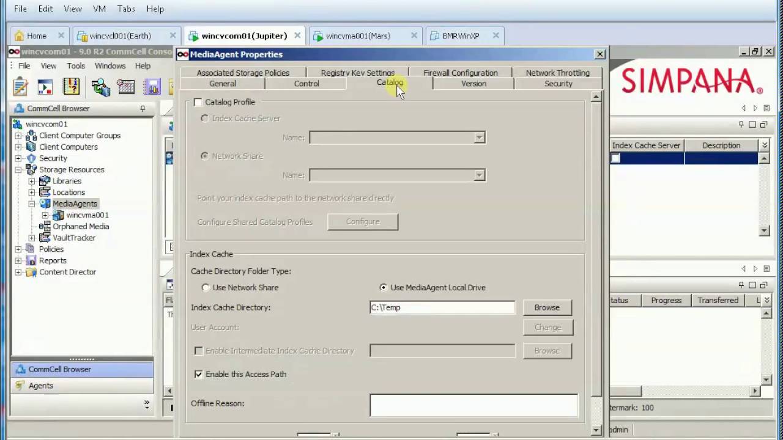
Task: Open the Event Viewer book icon
Action: point(71,87)
